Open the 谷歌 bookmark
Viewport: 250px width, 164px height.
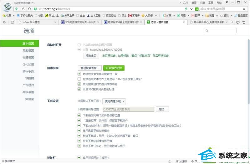(x=39, y=15)
